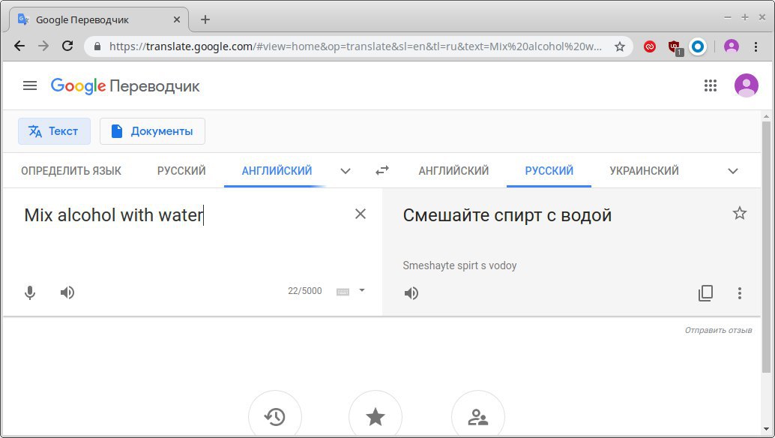Copy the translation to clipboard

tap(705, 293)
